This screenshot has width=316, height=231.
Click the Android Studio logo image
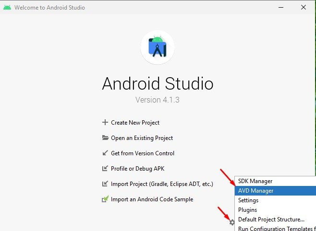(158, 47)
